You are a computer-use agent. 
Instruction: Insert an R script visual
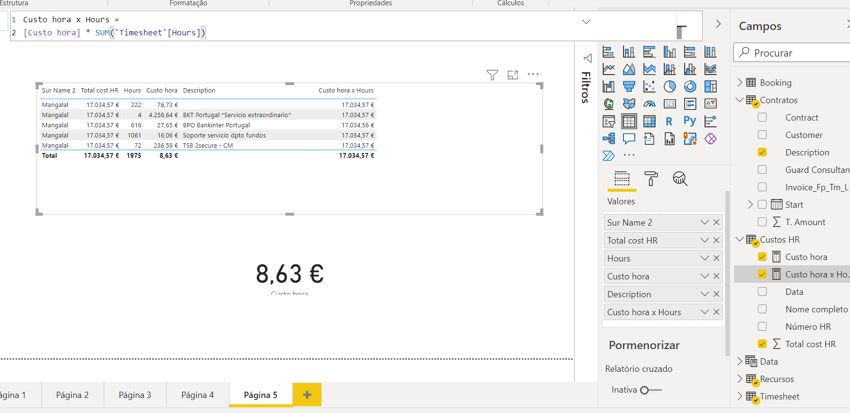670,122
